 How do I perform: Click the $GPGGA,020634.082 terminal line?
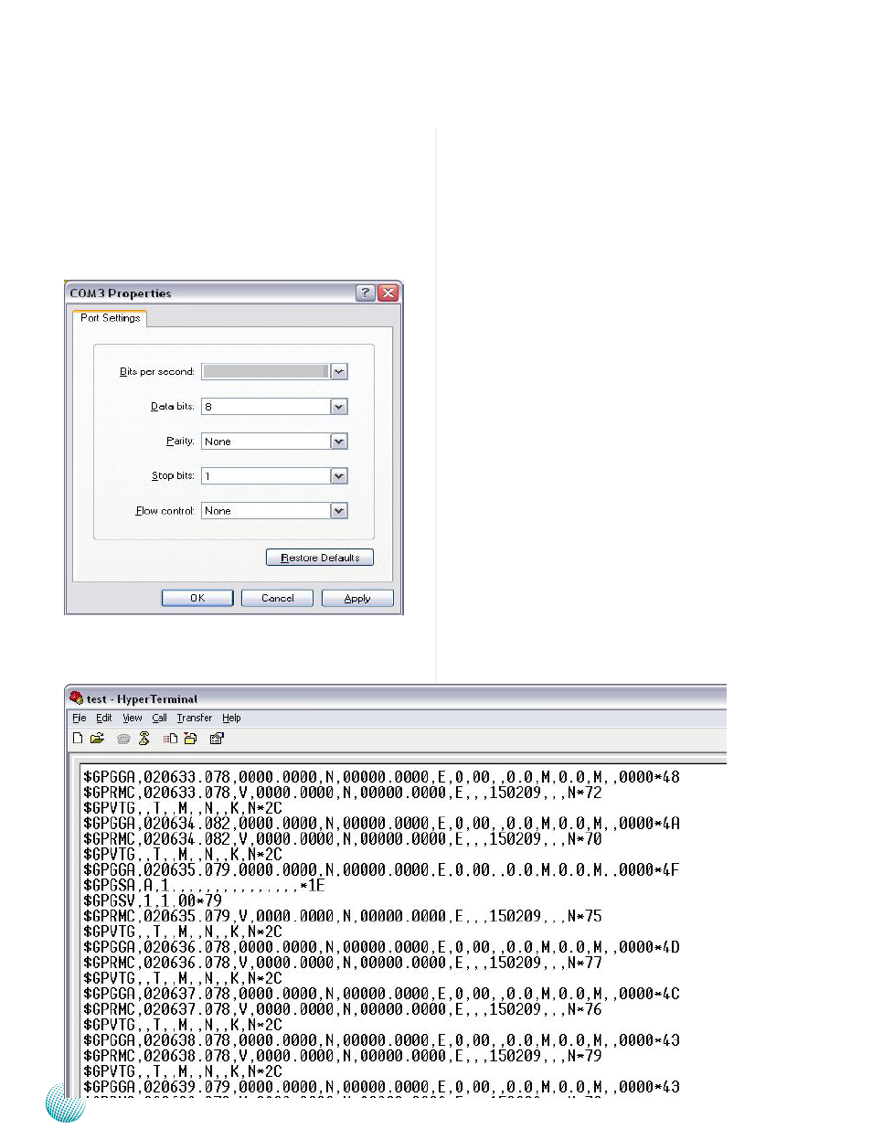pyautogui.click(x=381, y=824)
